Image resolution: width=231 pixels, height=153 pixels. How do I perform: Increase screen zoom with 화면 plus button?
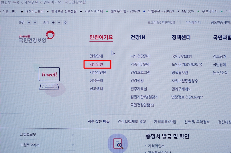point(29,23)
